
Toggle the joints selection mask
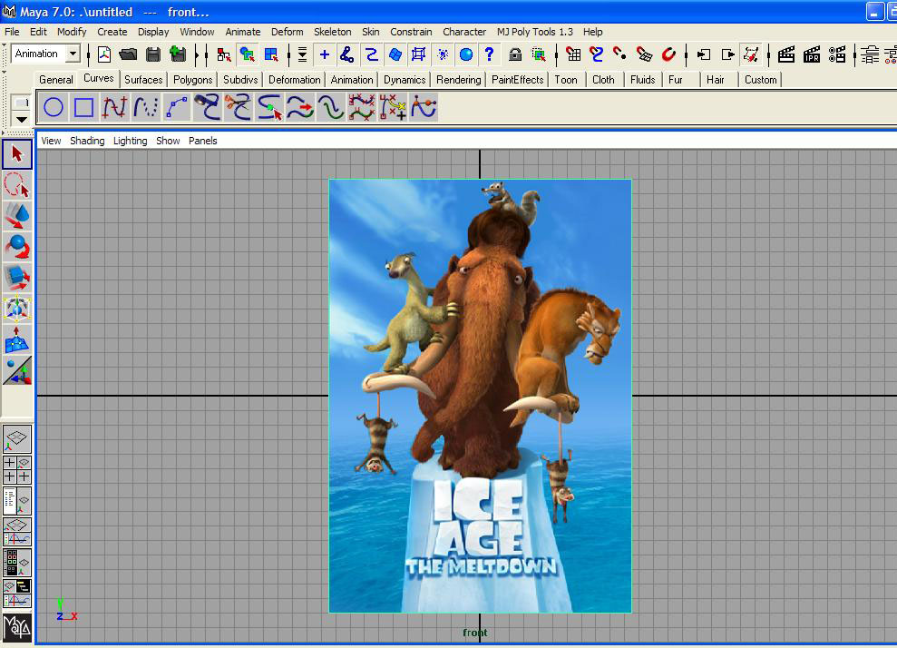click(x=346, y=54)
